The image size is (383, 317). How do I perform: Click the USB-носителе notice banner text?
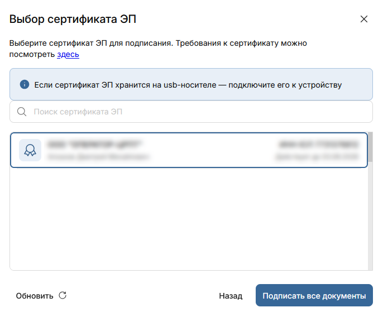pyautogui.click(x=188, y=85)
